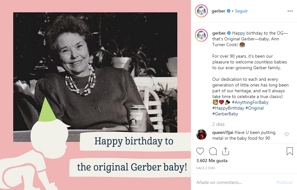Viewport: 297px width, 190px height.
Task: Share the post via the share icon
Action: click(x=225, y=151)
